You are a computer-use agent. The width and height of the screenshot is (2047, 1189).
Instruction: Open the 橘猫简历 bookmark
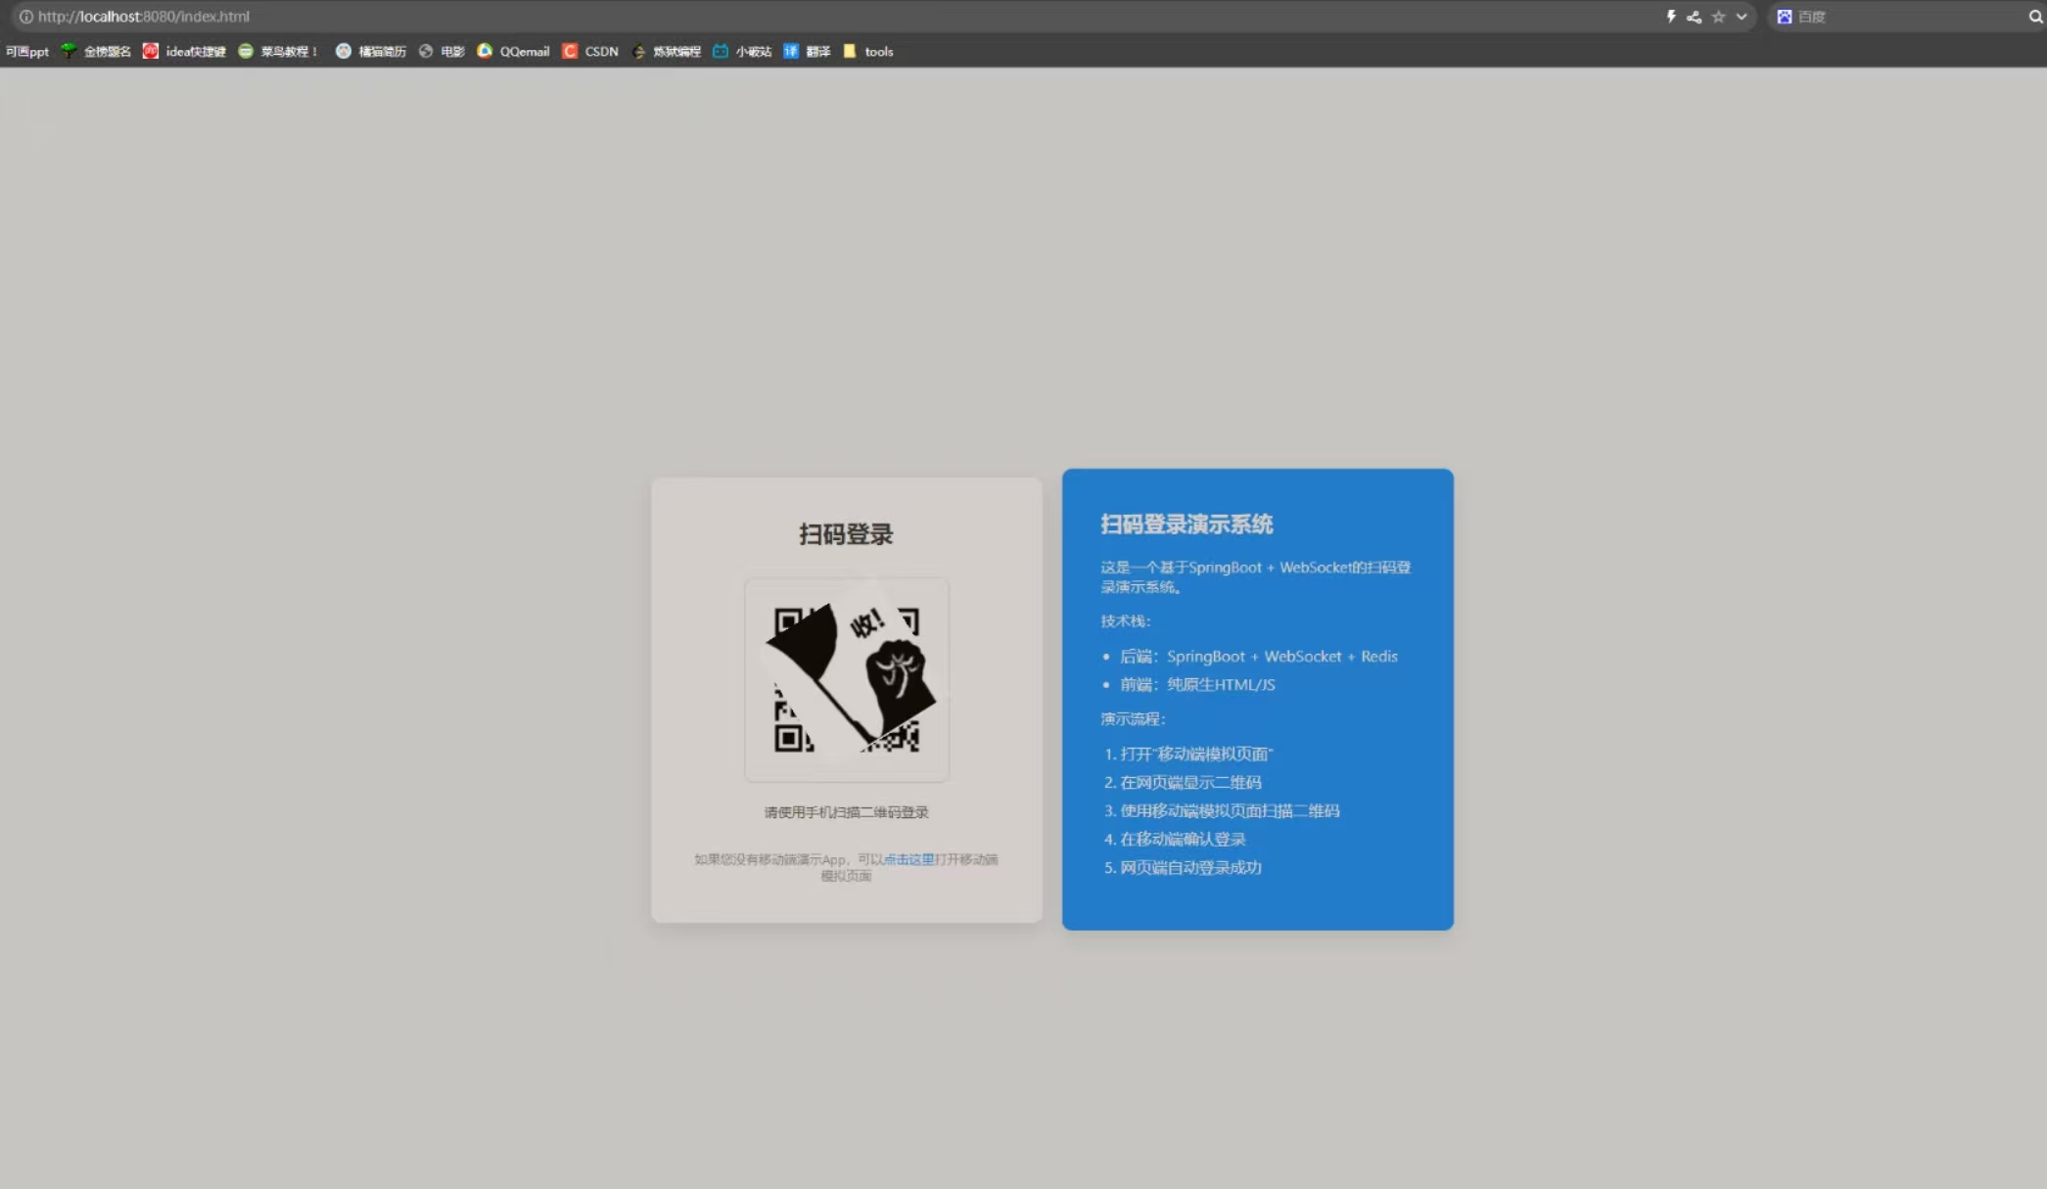pos(371,52)
